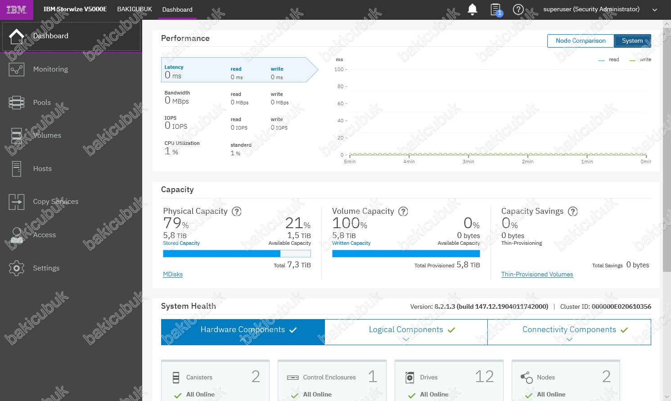671x401 pixels.
Task: Open the MDisks link
Action: pyautogui.click(x=173, y=274)
